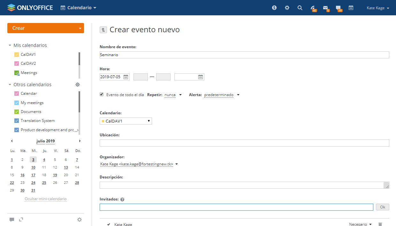Click the back arrow beside Crear evento nuevo
This screenshot has height=226, width=396.
tap(103, 30)
